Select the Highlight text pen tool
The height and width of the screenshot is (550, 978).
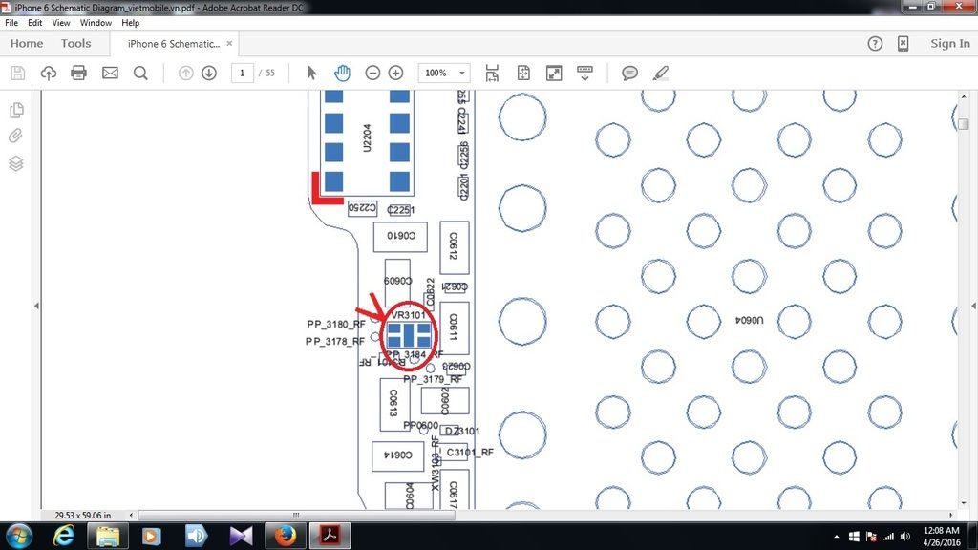(660, 73)
